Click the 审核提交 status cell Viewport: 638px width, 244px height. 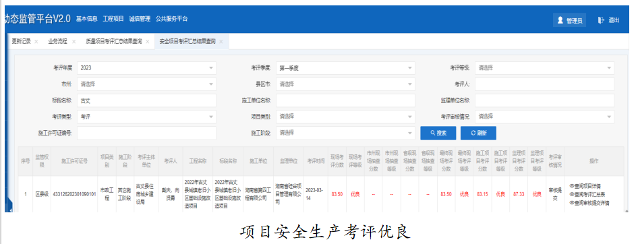click(x=554, y=194)
